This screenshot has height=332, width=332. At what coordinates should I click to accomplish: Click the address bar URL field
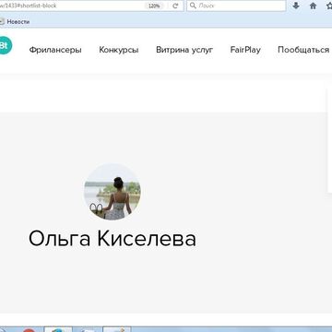point(91,6)
